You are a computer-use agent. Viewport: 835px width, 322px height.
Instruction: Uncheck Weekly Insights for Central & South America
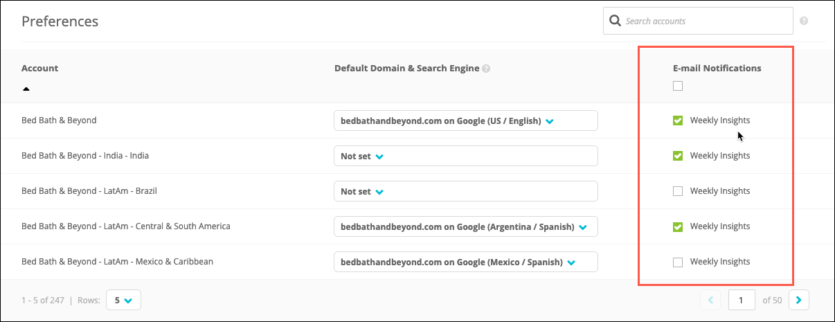tap(678, 226)
